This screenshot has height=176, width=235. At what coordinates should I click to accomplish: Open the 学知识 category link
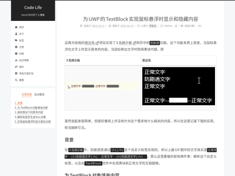click(153, 26)
